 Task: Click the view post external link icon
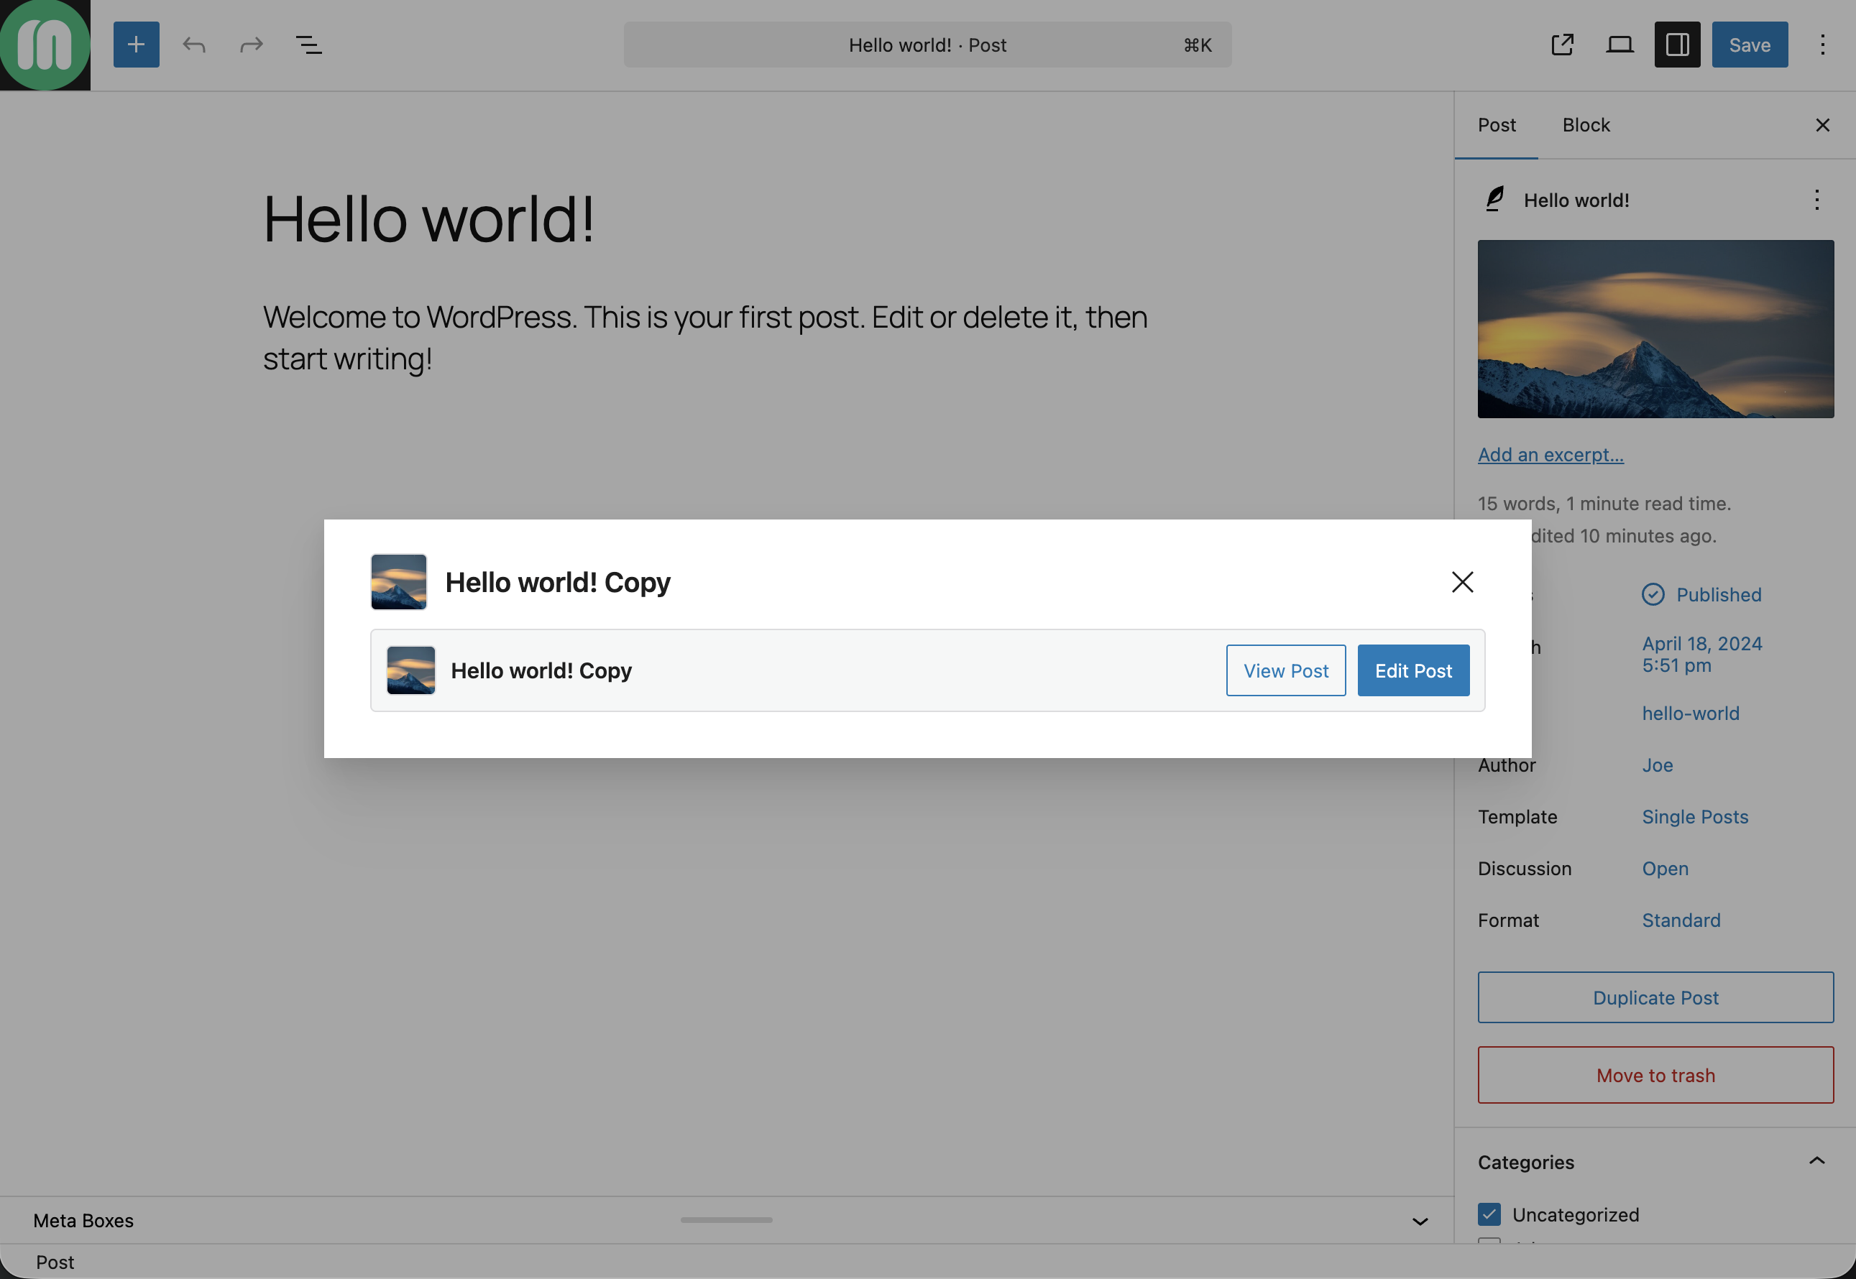click(x=1562, y=45)
